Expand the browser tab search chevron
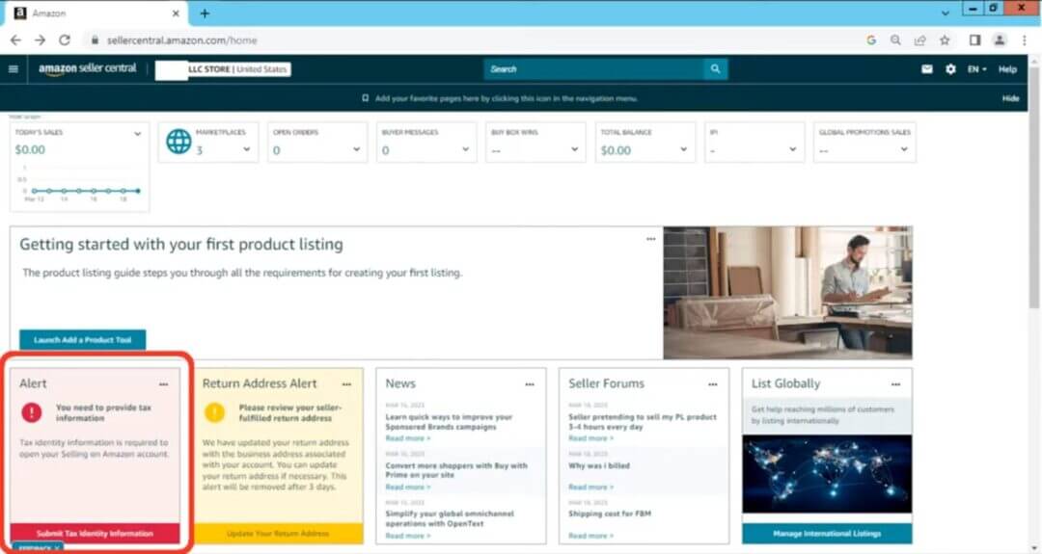 945,13
